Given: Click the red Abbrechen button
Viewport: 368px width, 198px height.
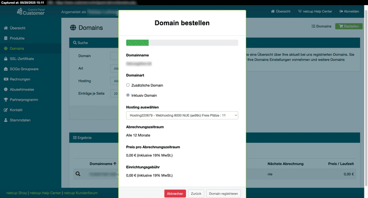Looking at the screenshot, I should pos(175,193).
